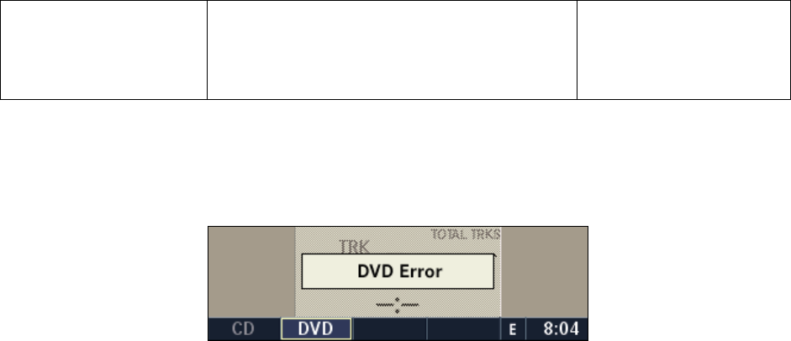Click the wide middle empty table cell
791x341 pixels.
(392, 50)
